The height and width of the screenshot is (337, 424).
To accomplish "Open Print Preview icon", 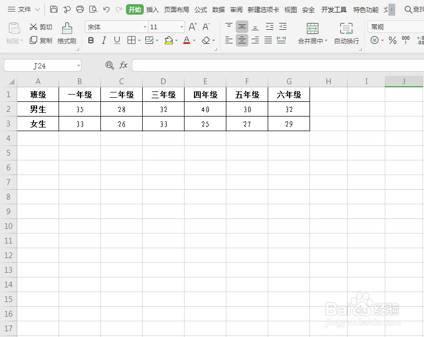I will [x=93, y=9].
